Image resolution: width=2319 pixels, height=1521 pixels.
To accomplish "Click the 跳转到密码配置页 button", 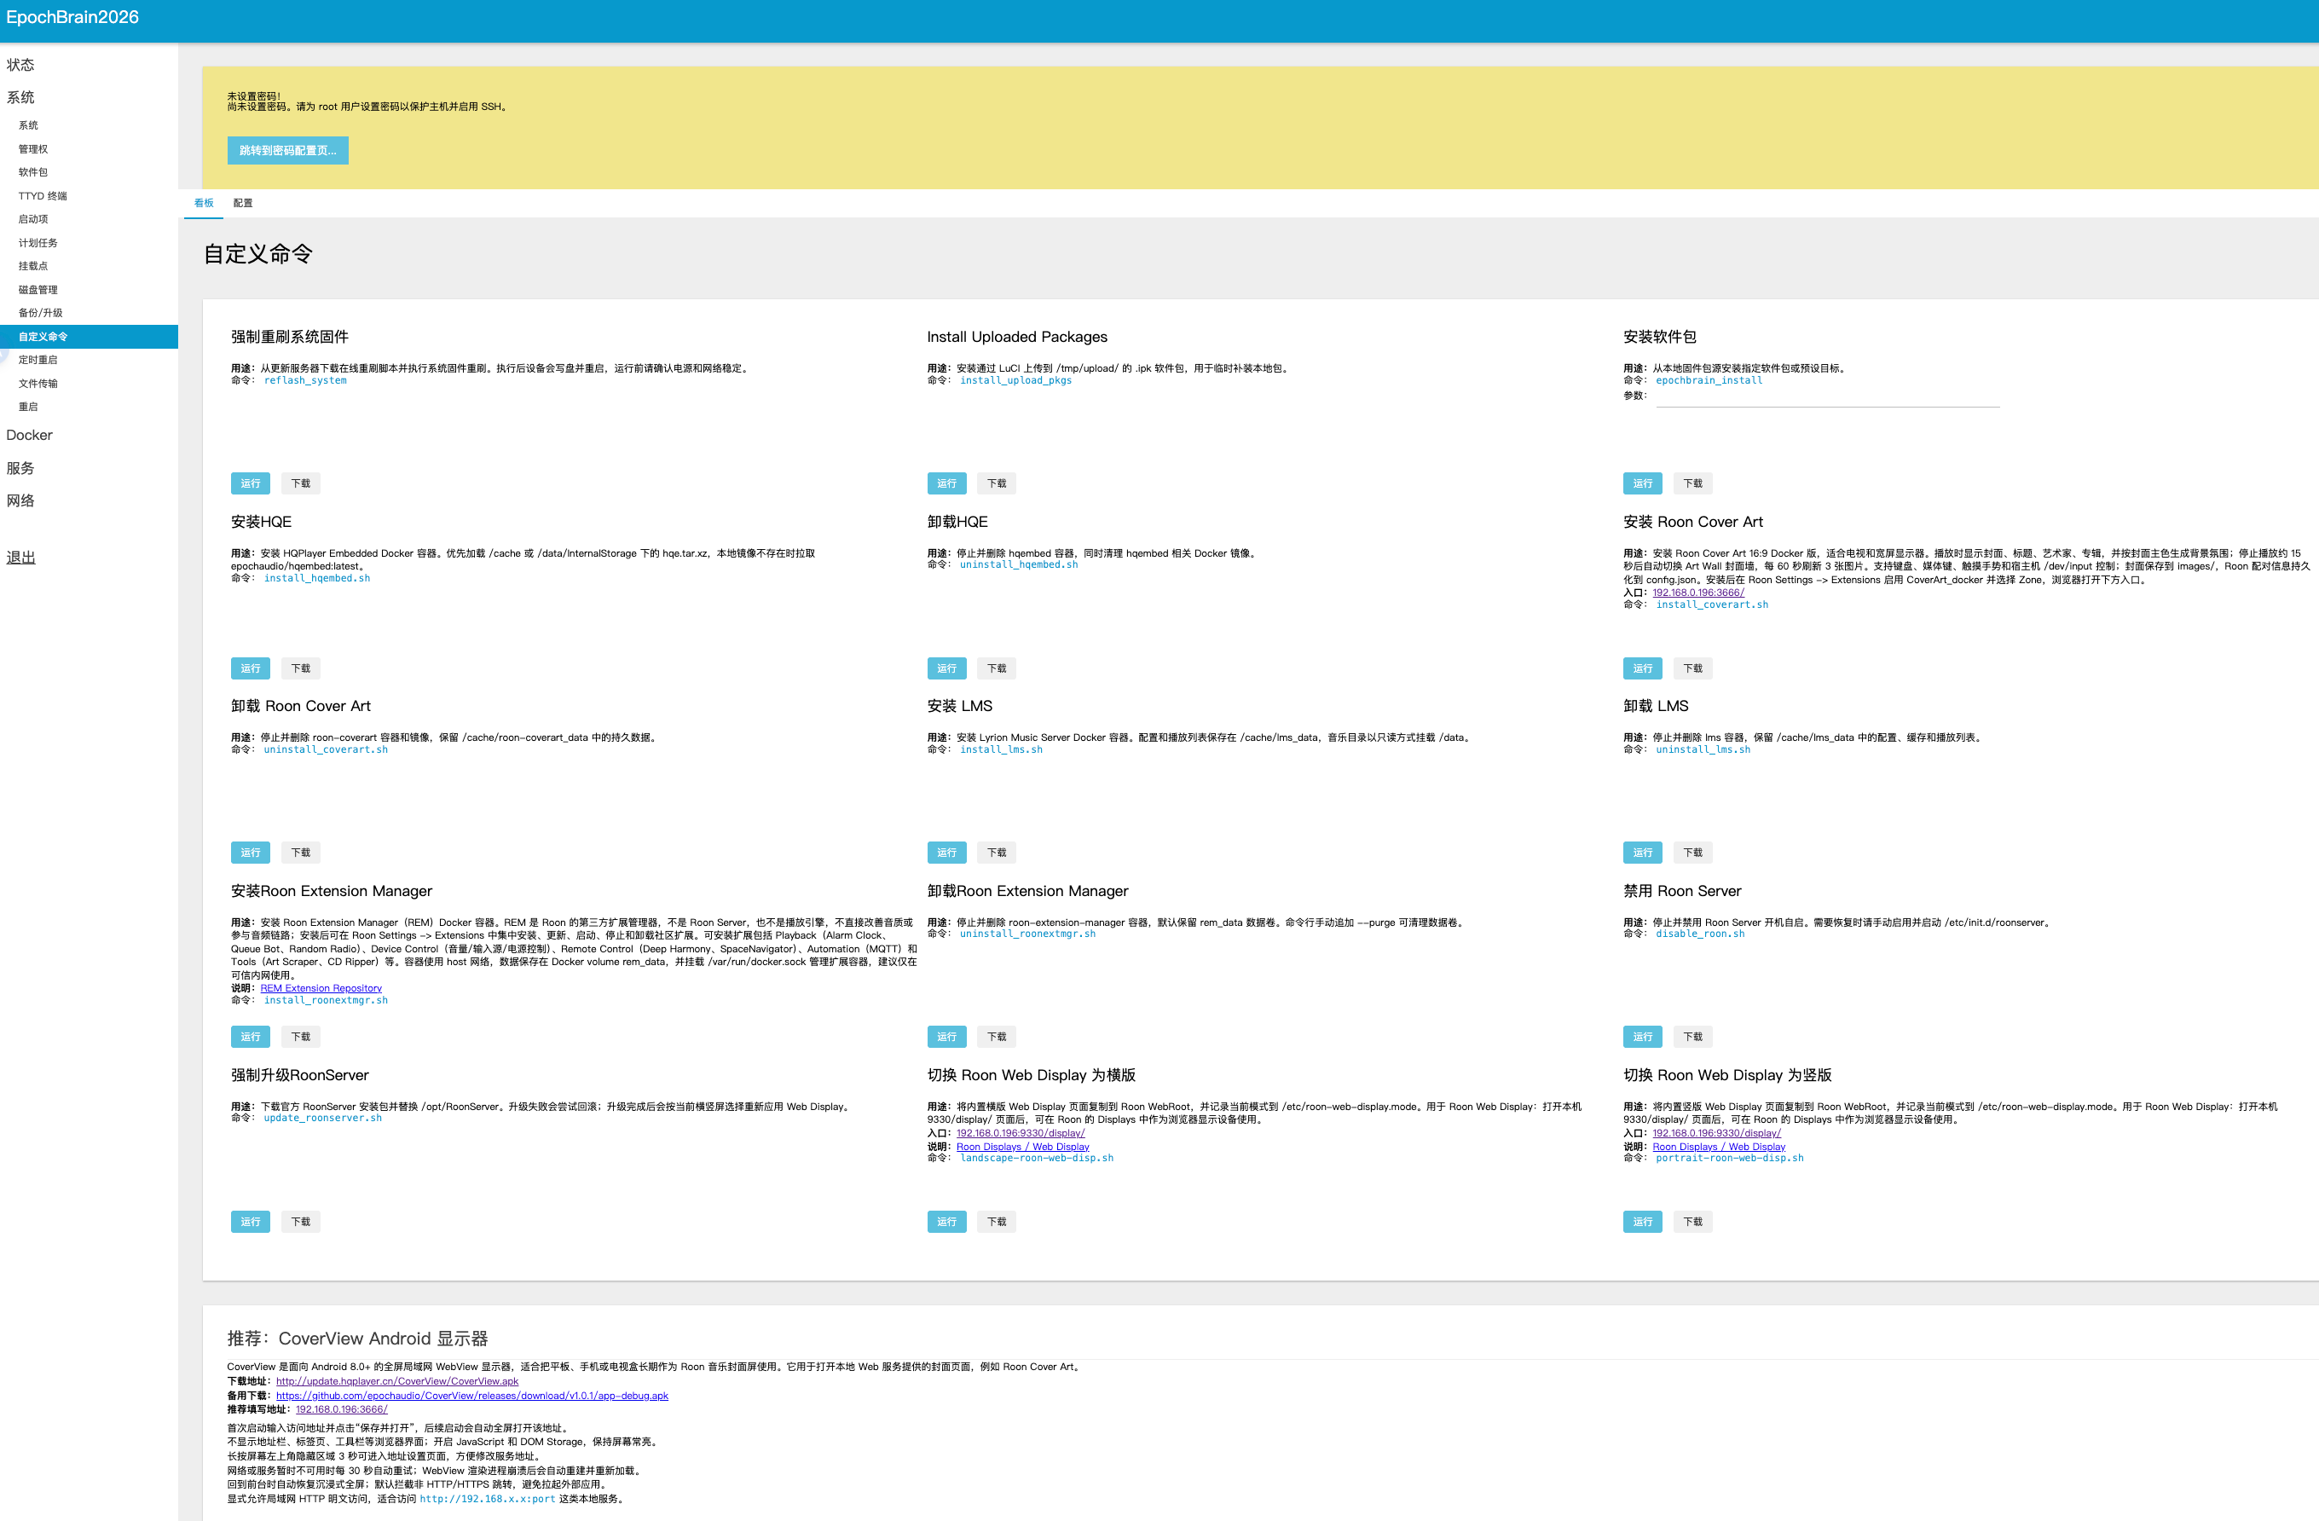I will point(287,150).
